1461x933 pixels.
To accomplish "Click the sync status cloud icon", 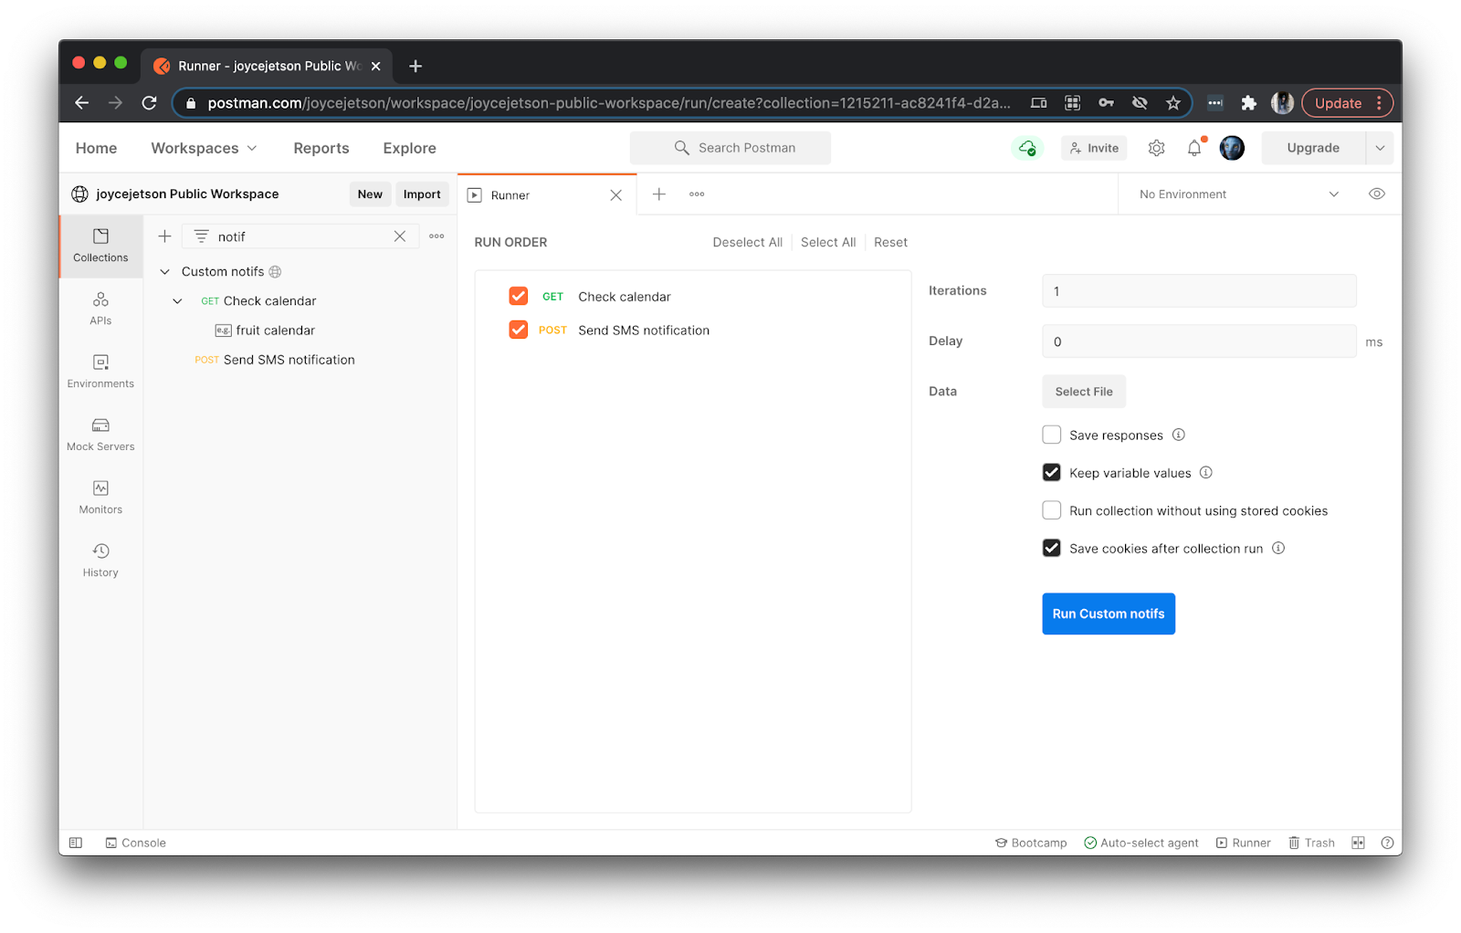I will pyautogui.click(x=1027, y=148).
